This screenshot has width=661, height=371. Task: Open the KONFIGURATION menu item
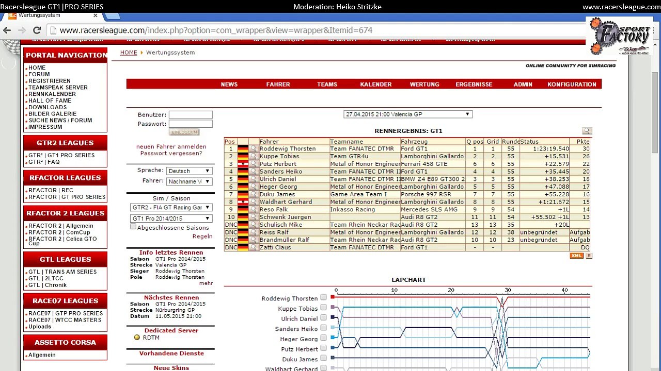[572, 85]
